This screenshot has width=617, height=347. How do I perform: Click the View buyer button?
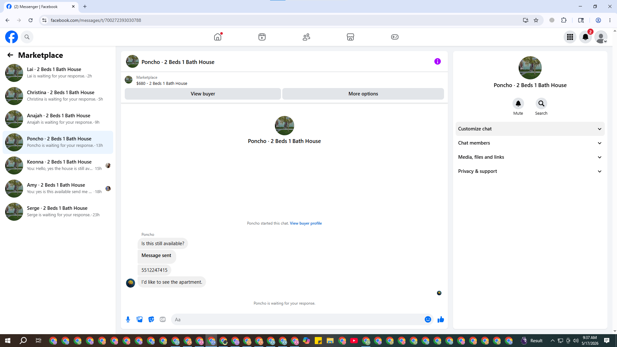203,94
